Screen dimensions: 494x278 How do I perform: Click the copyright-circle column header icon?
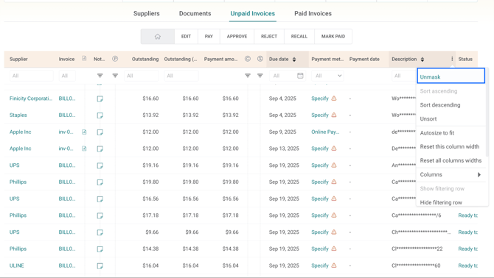coord(248,59)
